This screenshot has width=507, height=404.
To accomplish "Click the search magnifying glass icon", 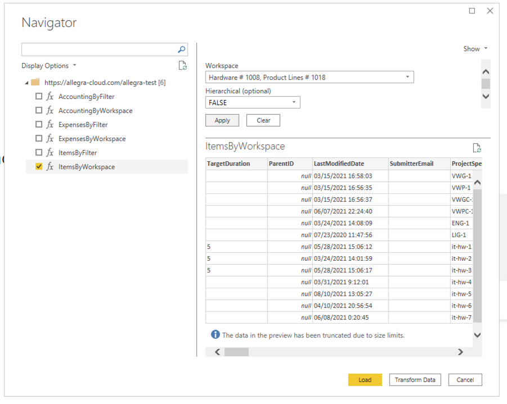I will (x=181, y=49).
